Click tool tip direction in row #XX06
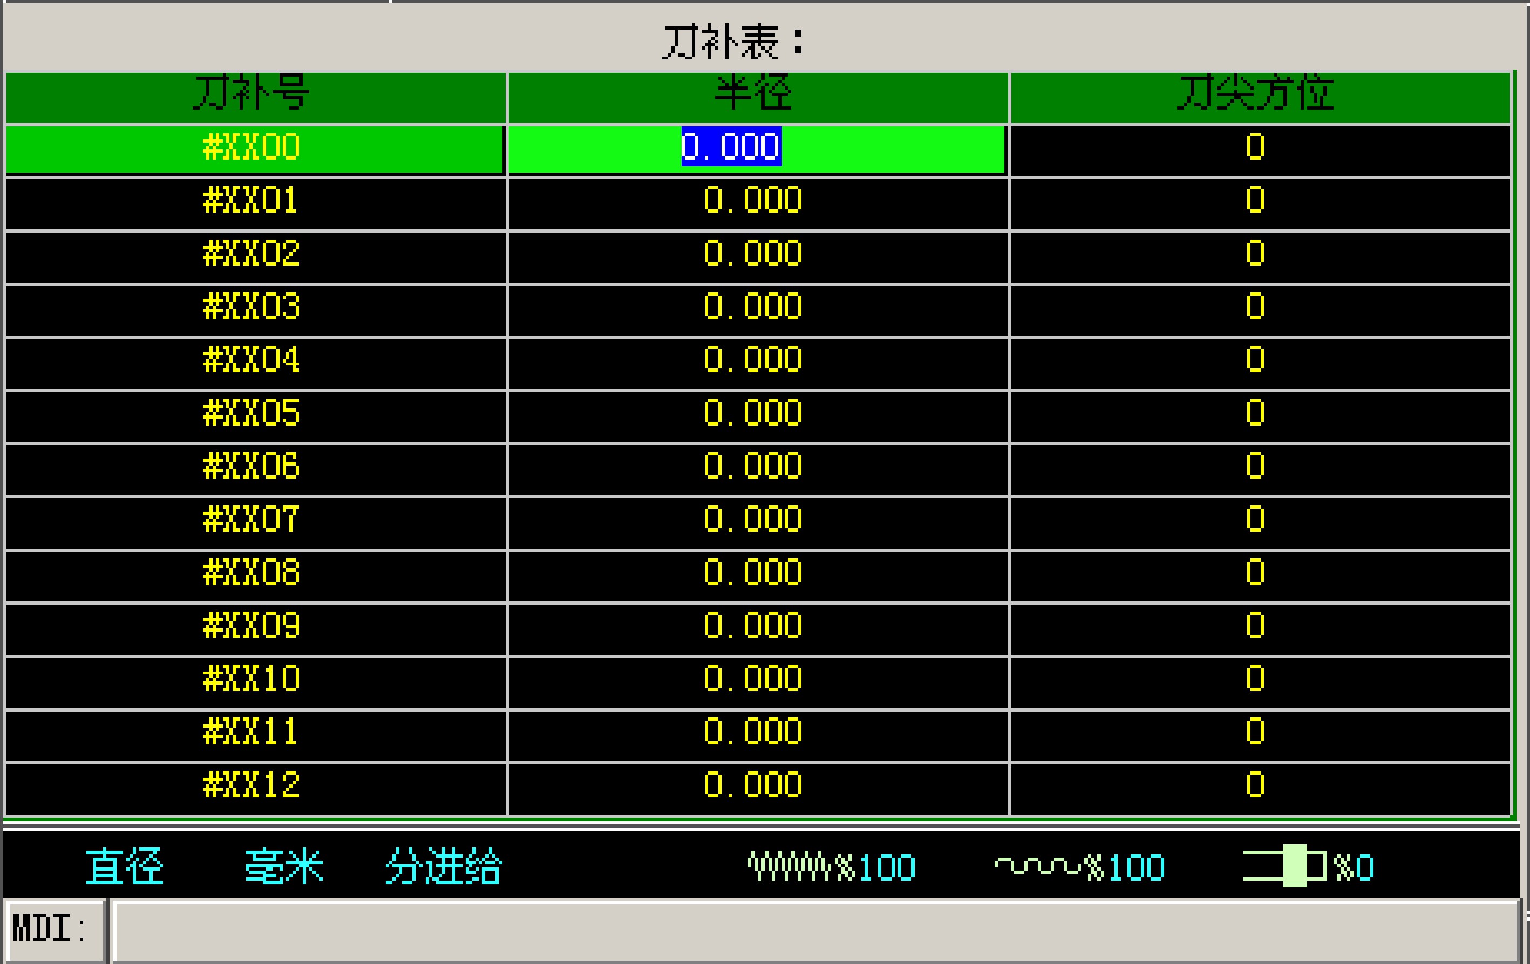Viewport: 1530px width, 964px height. point(1260,470)
